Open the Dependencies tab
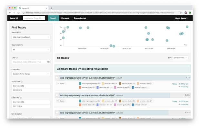This screenshot has width=200, height=128. (x=80, y=18)
